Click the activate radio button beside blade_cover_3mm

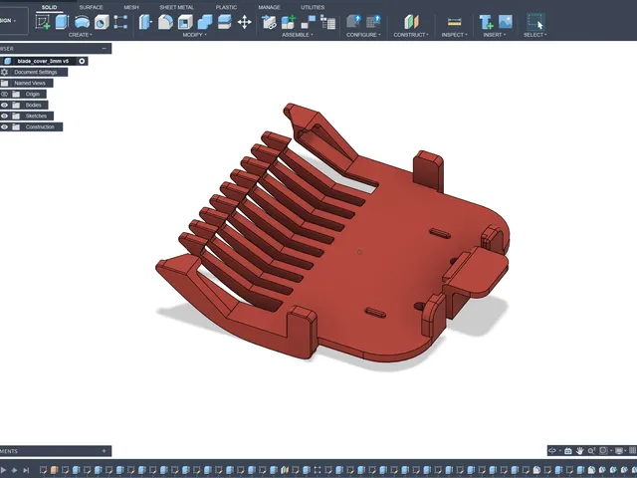[x=82, y=61]
